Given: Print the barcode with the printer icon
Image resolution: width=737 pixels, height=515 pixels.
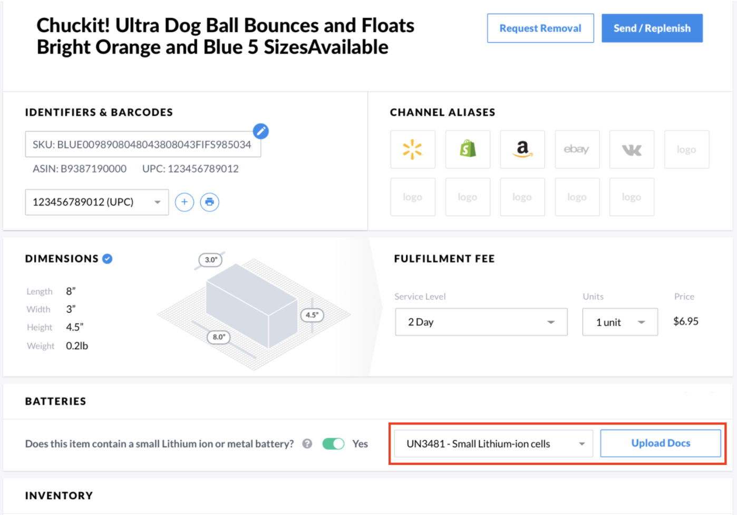Looking at the screenshot, I should click(209, 202).
